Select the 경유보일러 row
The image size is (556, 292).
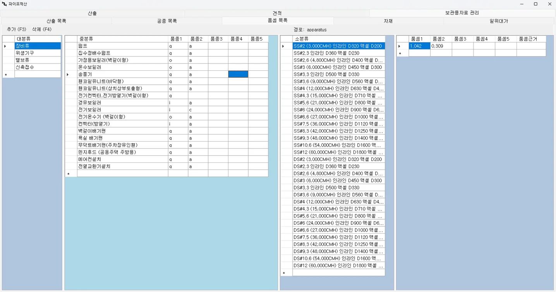click(x=122, y=102)
